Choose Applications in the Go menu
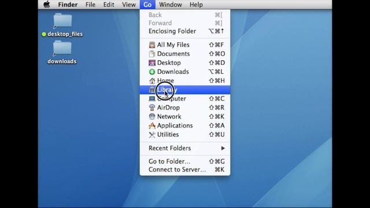 [x=185, y=125]
